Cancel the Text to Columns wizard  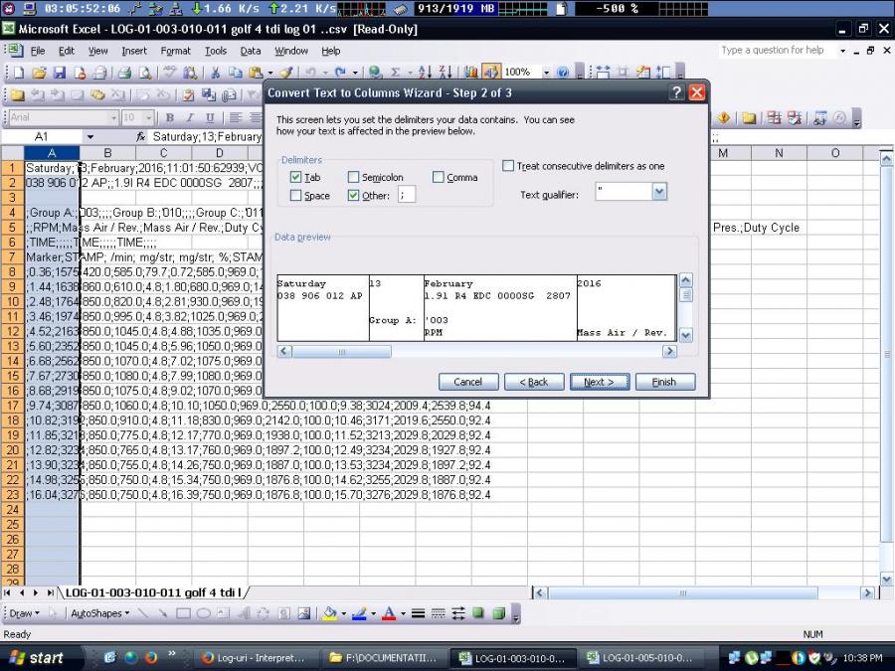pos(467,382)
